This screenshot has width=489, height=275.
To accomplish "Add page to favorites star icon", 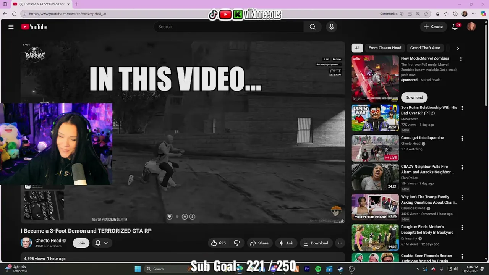I will point(426,14).
